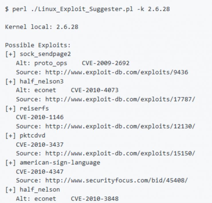
Task: Open the exploit-db exploits/15150 source link
Action: [120, 153]
